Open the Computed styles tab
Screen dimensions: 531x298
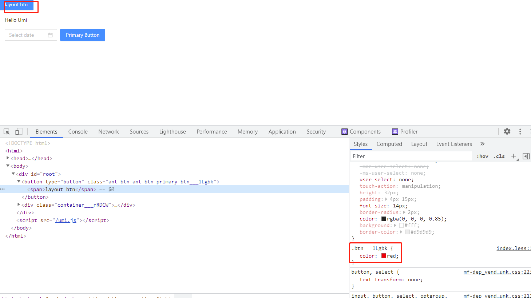389,144
